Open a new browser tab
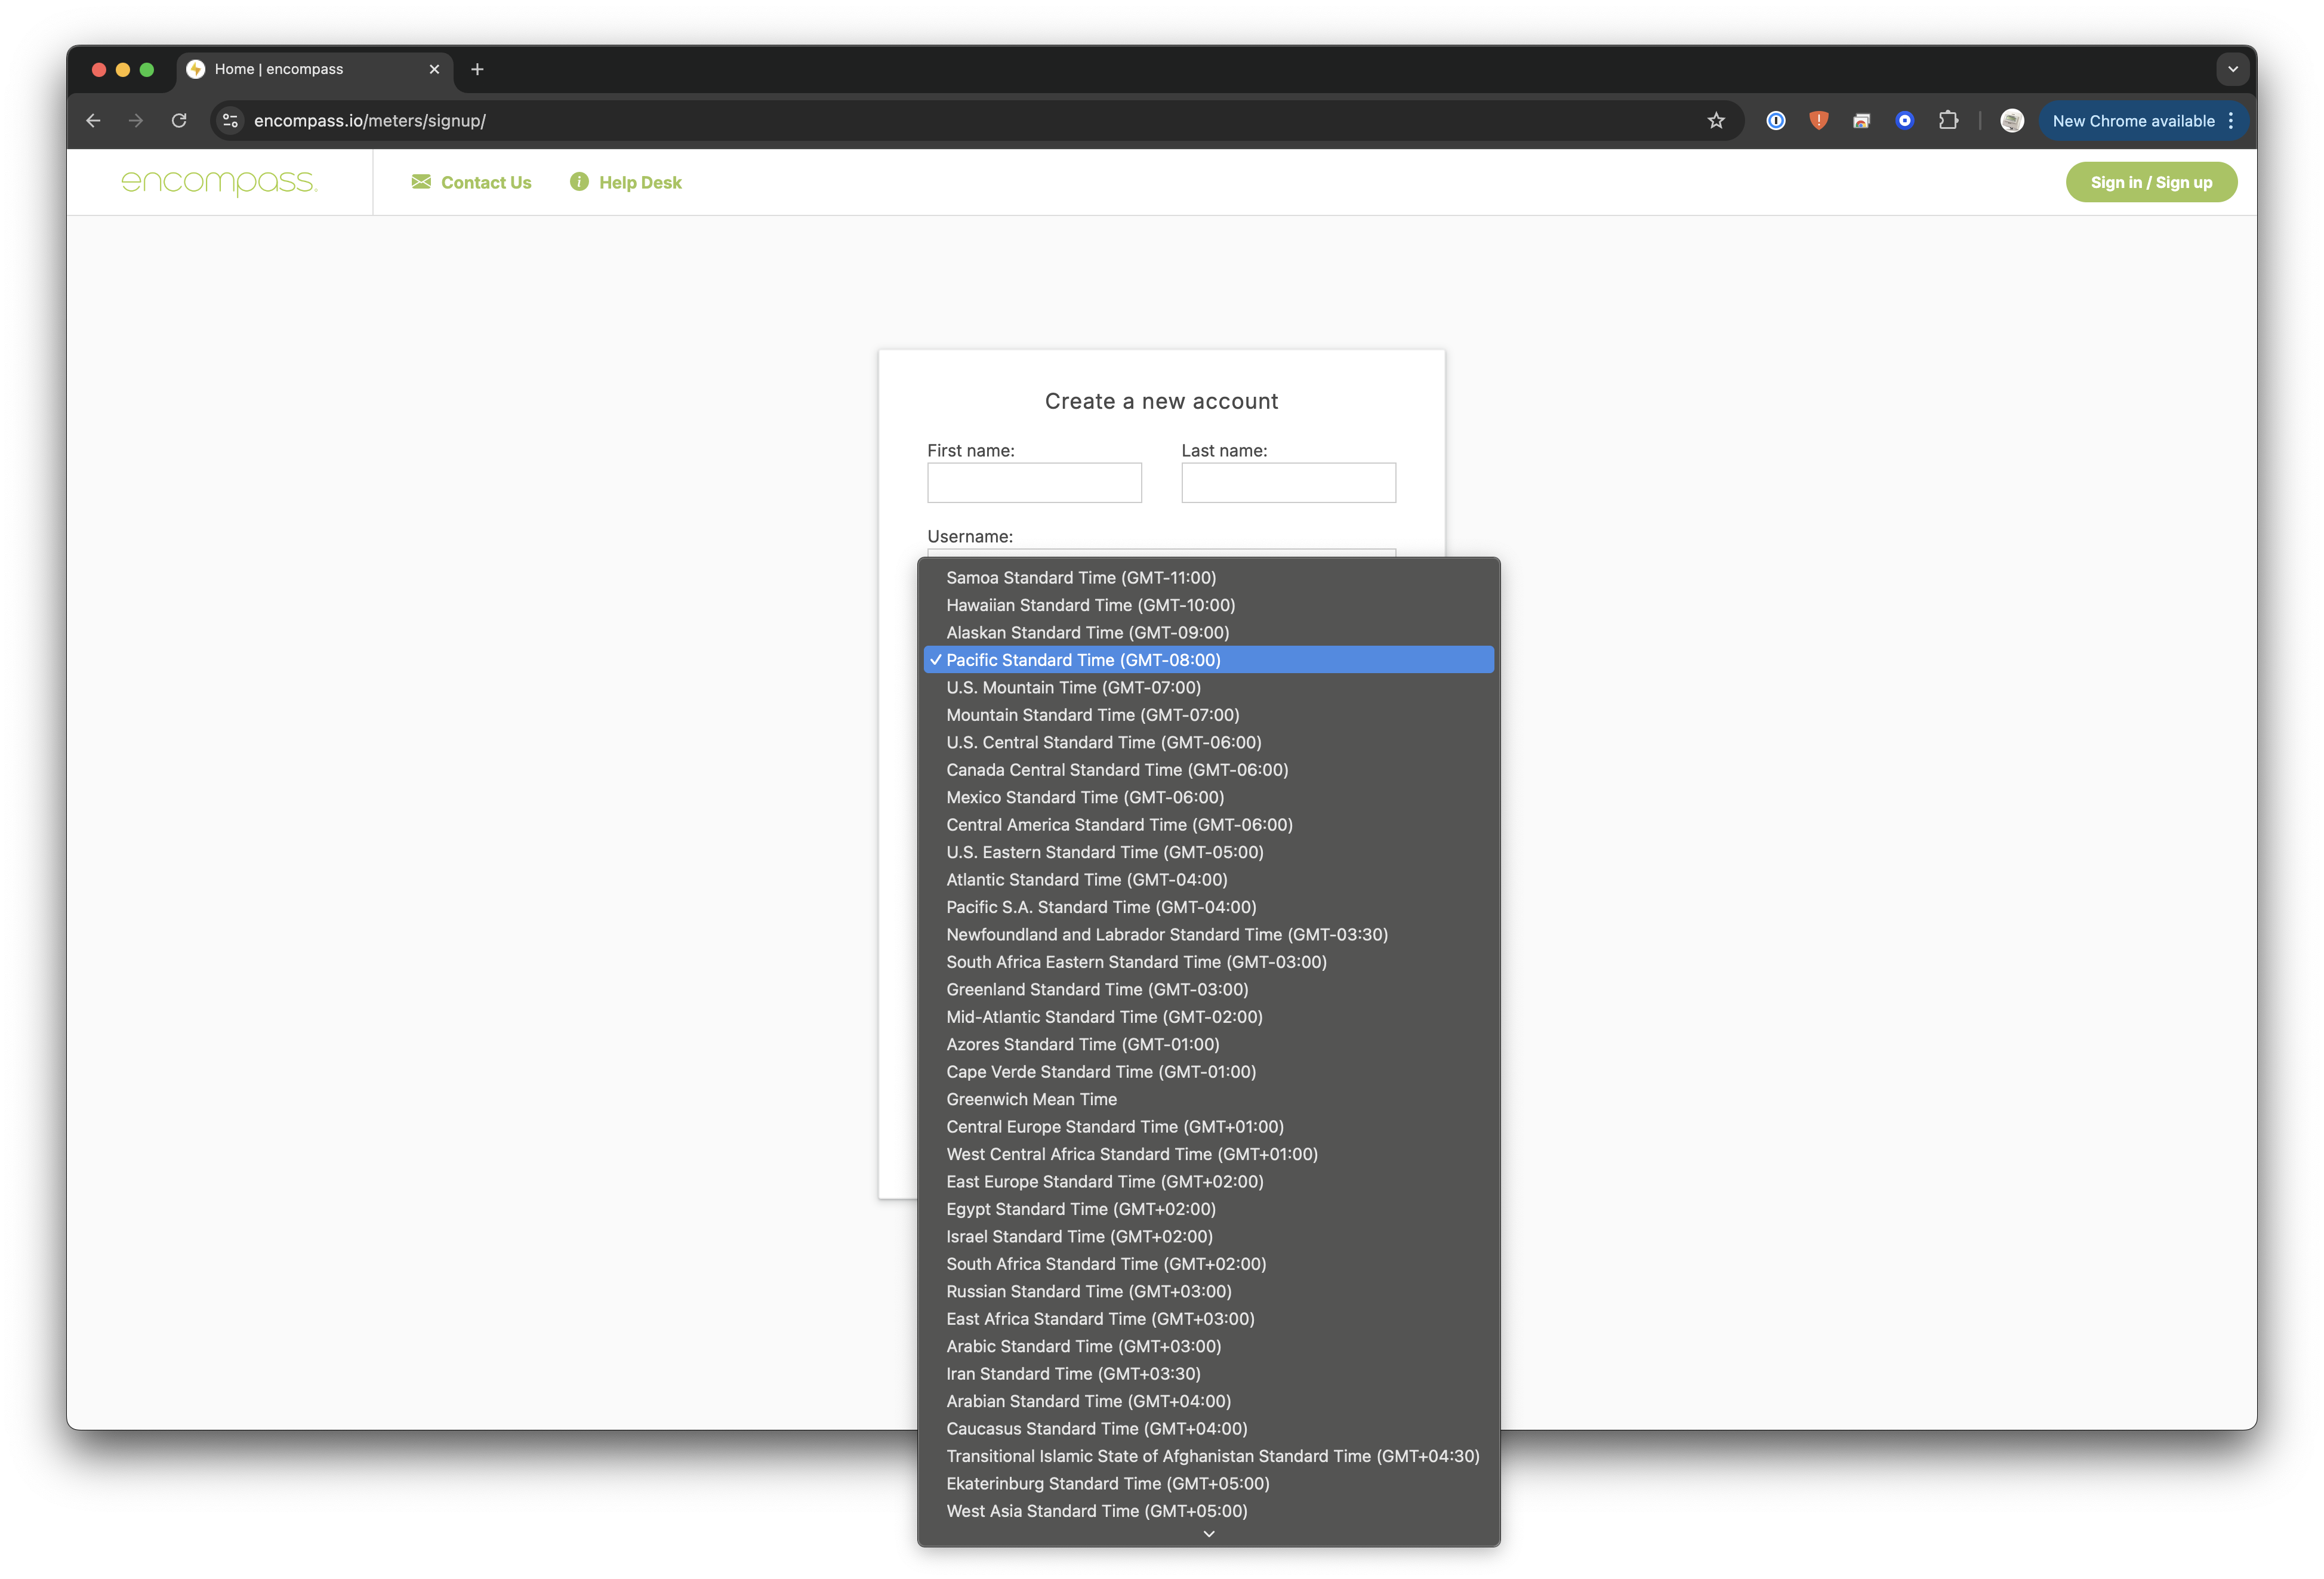The image size is (2324, 1579). [x=477, y=69]
